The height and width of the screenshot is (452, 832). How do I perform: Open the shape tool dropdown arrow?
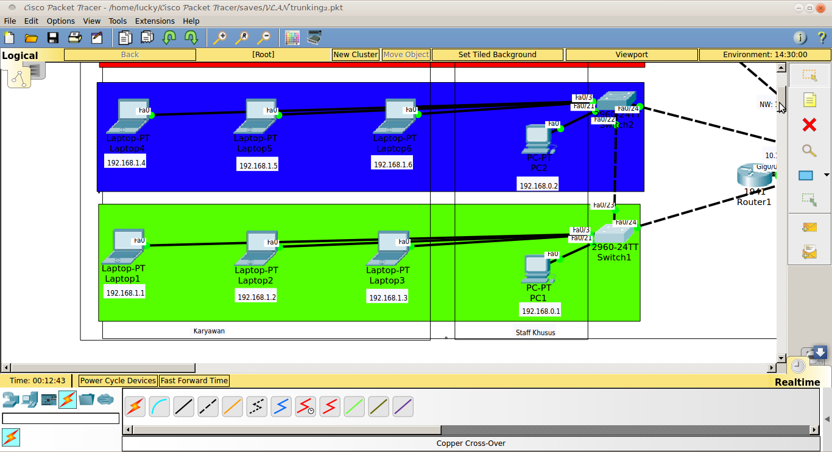[x=826, y=175]
